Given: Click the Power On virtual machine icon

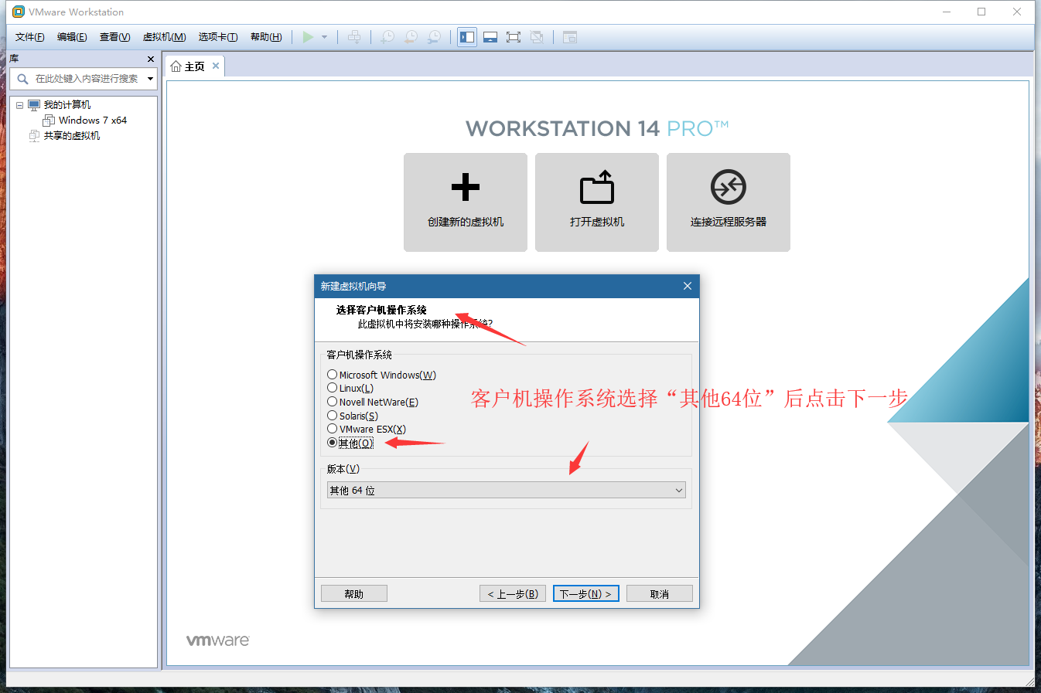Looking at the screenshot, I should pos(309,36).
